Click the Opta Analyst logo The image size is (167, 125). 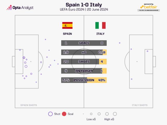[20, 8]
